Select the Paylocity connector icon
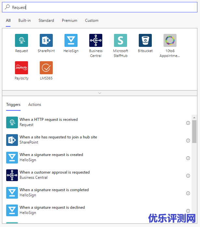200x227 pixels. 21,68
